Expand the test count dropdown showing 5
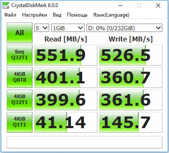Screen dimensions: 169x153 pos(42,28)
